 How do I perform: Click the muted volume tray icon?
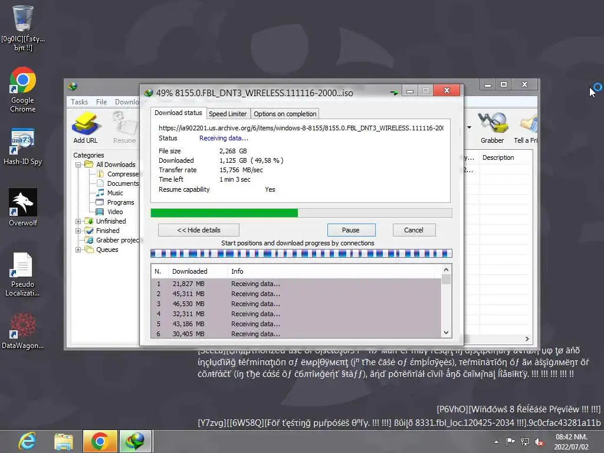[539, 442]
